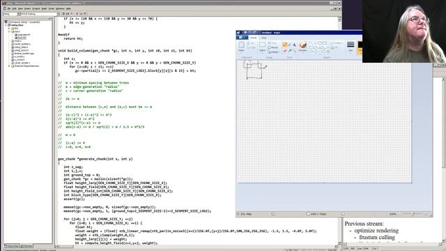Click the code editor vertical scrollbar up arrow
This screenshot has width=446, height=251.
pyautogui.click(x=339, y=20)
